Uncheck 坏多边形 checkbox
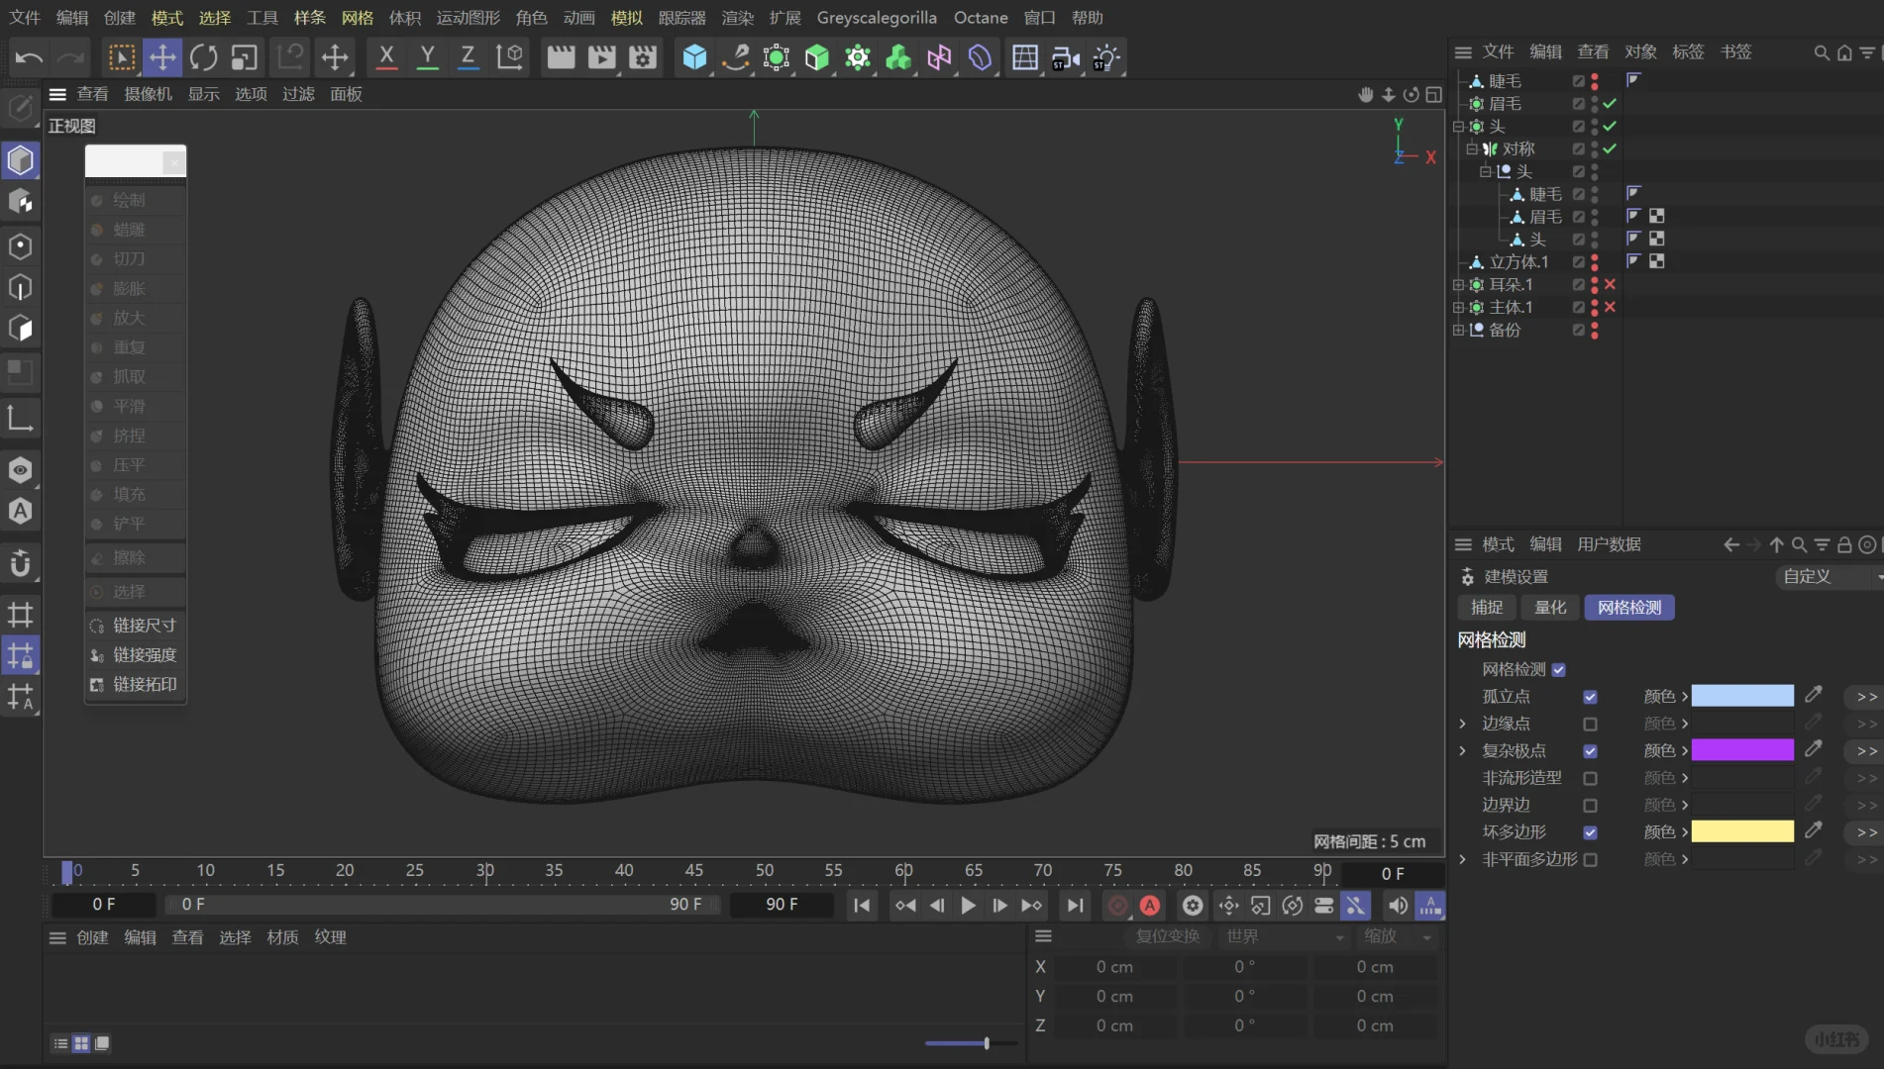This screenshot has height=1069, width=1884. [x=1590, y=832]
